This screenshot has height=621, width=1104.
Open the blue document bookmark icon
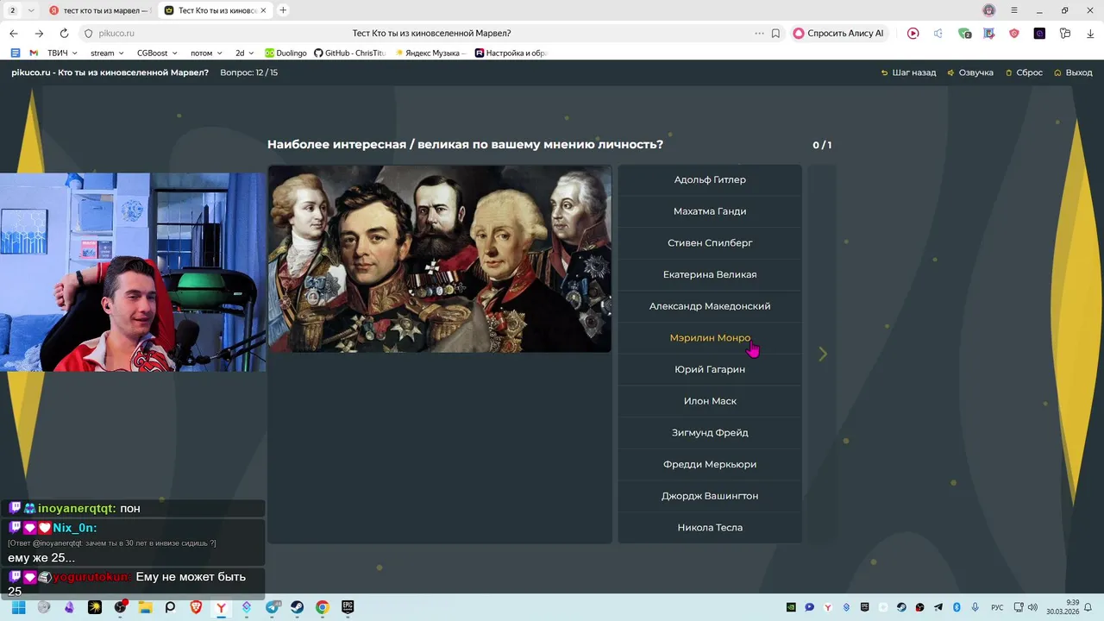click(15, 53)
